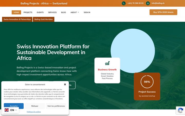This screenshot has width=185, height=116.
Task: Click the reCAPTCHA badge icon
Action: 180,110
